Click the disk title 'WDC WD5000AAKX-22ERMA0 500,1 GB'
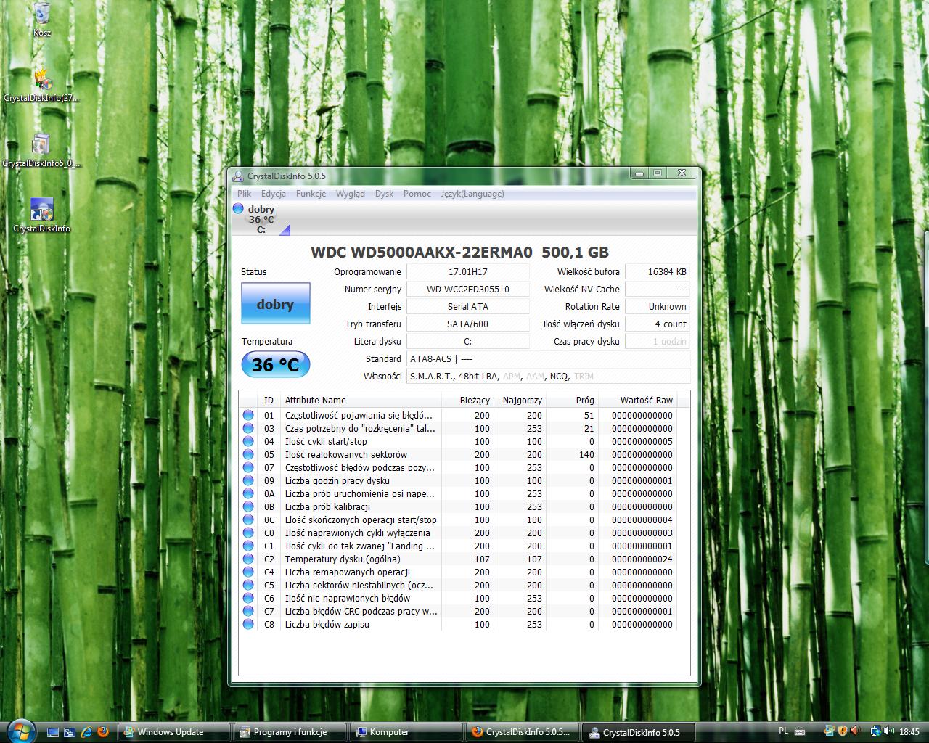Screen dimensions: 929x743 coord(460,253)
